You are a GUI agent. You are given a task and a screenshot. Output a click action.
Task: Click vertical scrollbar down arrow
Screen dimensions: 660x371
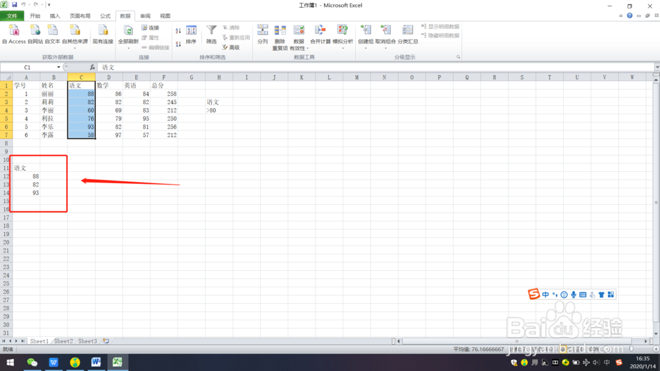656,333
